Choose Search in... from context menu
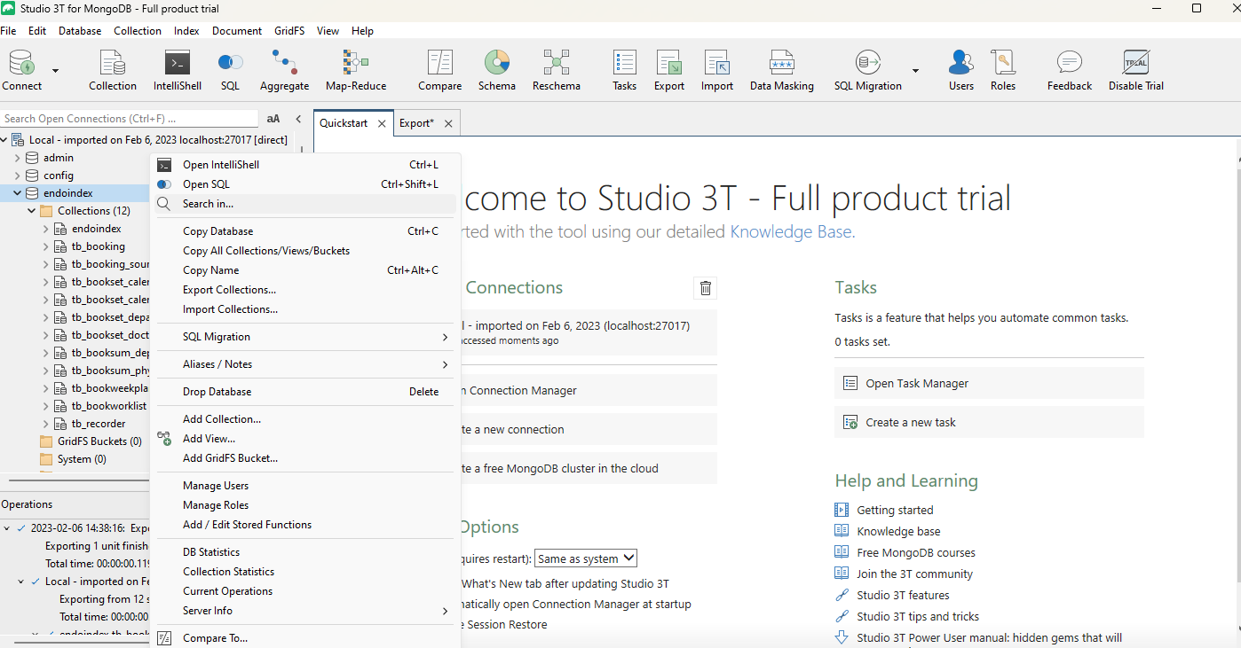This screenshot has height=648, width=1241. point(306,204)
